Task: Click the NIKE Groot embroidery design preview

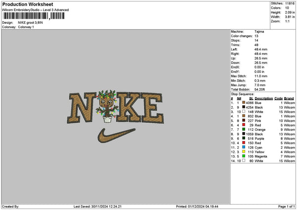Action: [x=115, y=116]
